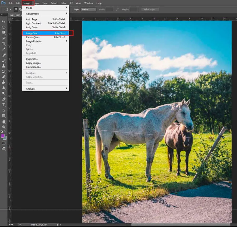Viewport: 237px width, 227px height.
Task: Open the purple foreground color swatch
Action: (3, 136)
